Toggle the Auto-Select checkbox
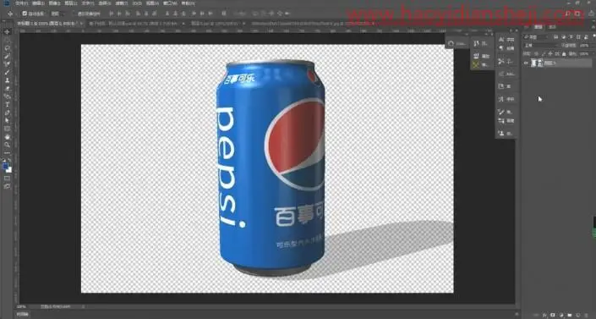 pos(25,14)
